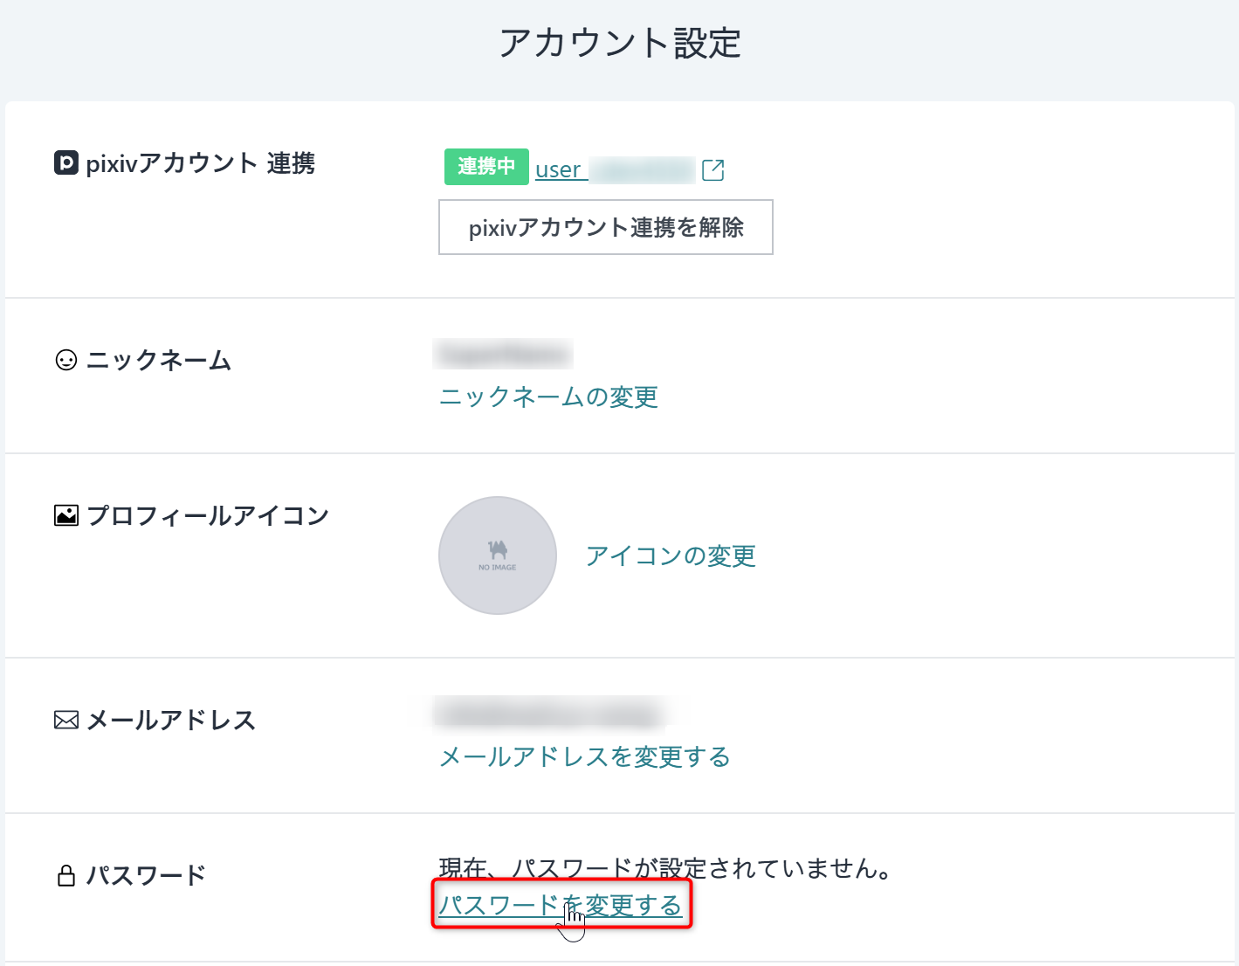Click the envelope icon for メールアドレス
This screenshot has width=1239, height=966.
point(66,720)
